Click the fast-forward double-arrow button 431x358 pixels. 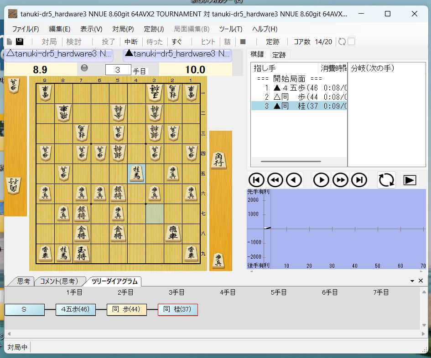click(341, 180)
